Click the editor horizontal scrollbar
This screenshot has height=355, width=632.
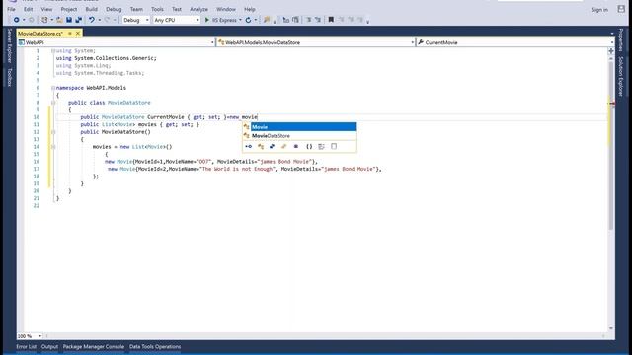pyautogui.click(x=326, y=335)
